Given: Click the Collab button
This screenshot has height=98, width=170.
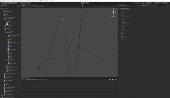Looking at the screenshot, I should pyautogui.click(x=137, y=3).
